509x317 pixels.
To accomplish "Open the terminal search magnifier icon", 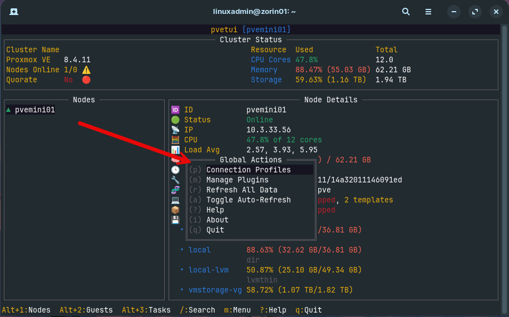I will tap(406, 12).
